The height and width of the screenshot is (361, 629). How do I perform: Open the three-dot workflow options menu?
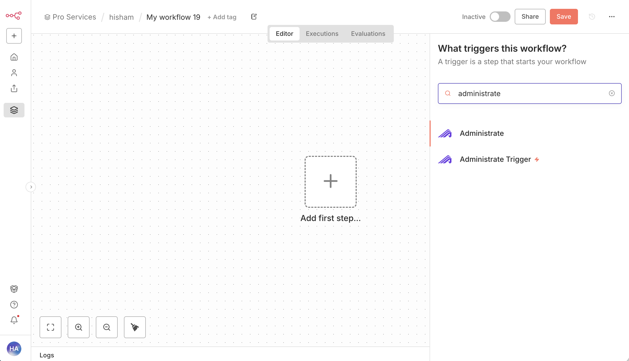click(x=612, y=17)
